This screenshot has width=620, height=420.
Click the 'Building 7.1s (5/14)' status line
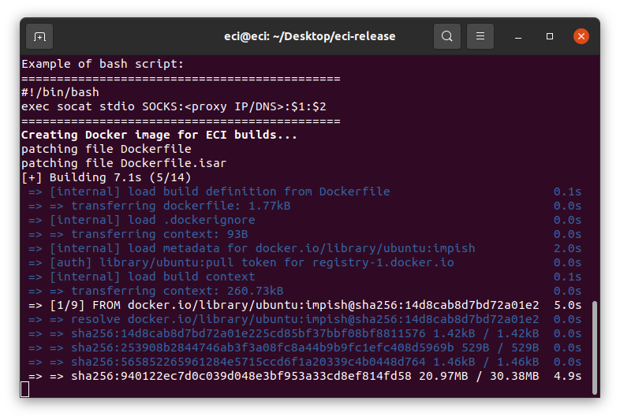(106, 177)
